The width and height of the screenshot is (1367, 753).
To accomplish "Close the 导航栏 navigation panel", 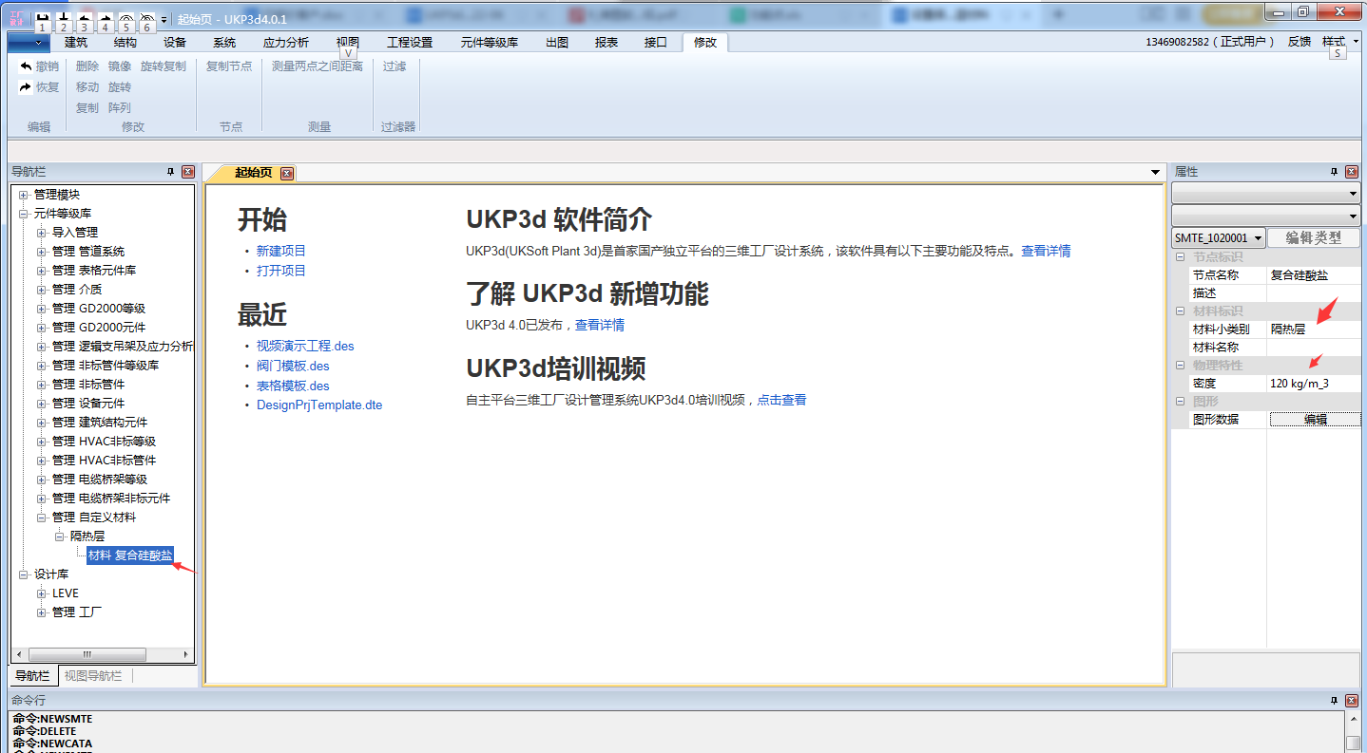I will [x=188, y=172].
